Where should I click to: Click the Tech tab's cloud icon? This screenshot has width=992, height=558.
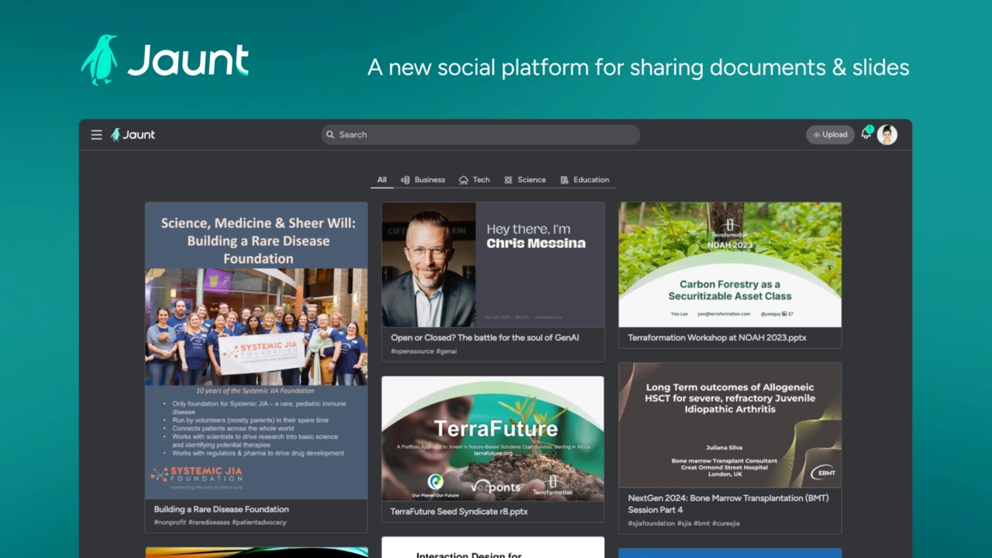463,180
